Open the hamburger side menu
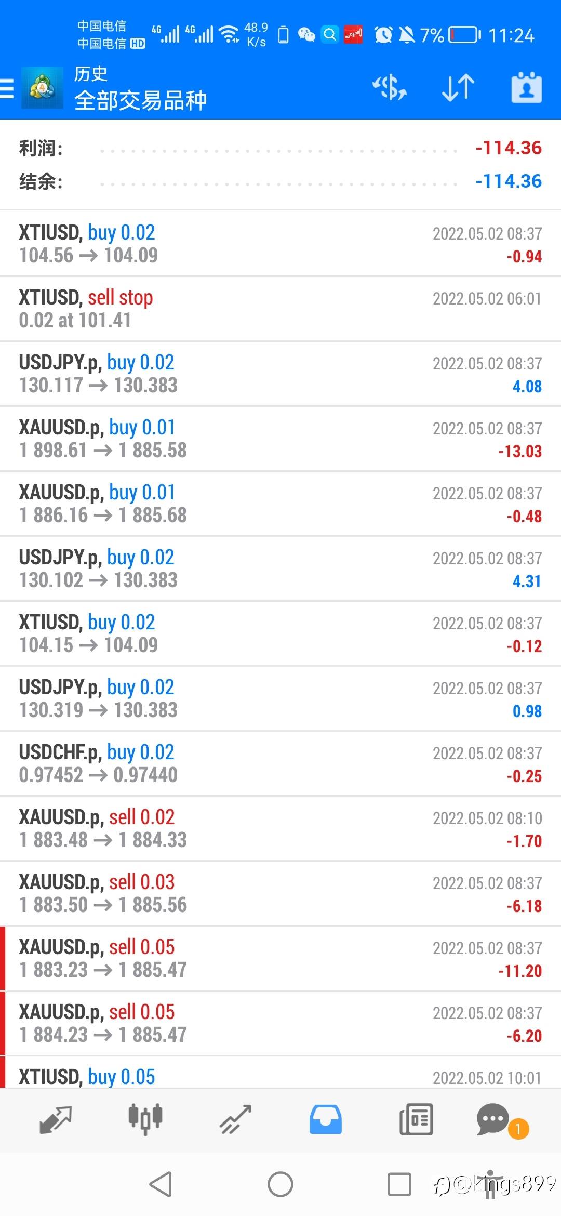Screen dimensions: 561x1216 [7, 88]
